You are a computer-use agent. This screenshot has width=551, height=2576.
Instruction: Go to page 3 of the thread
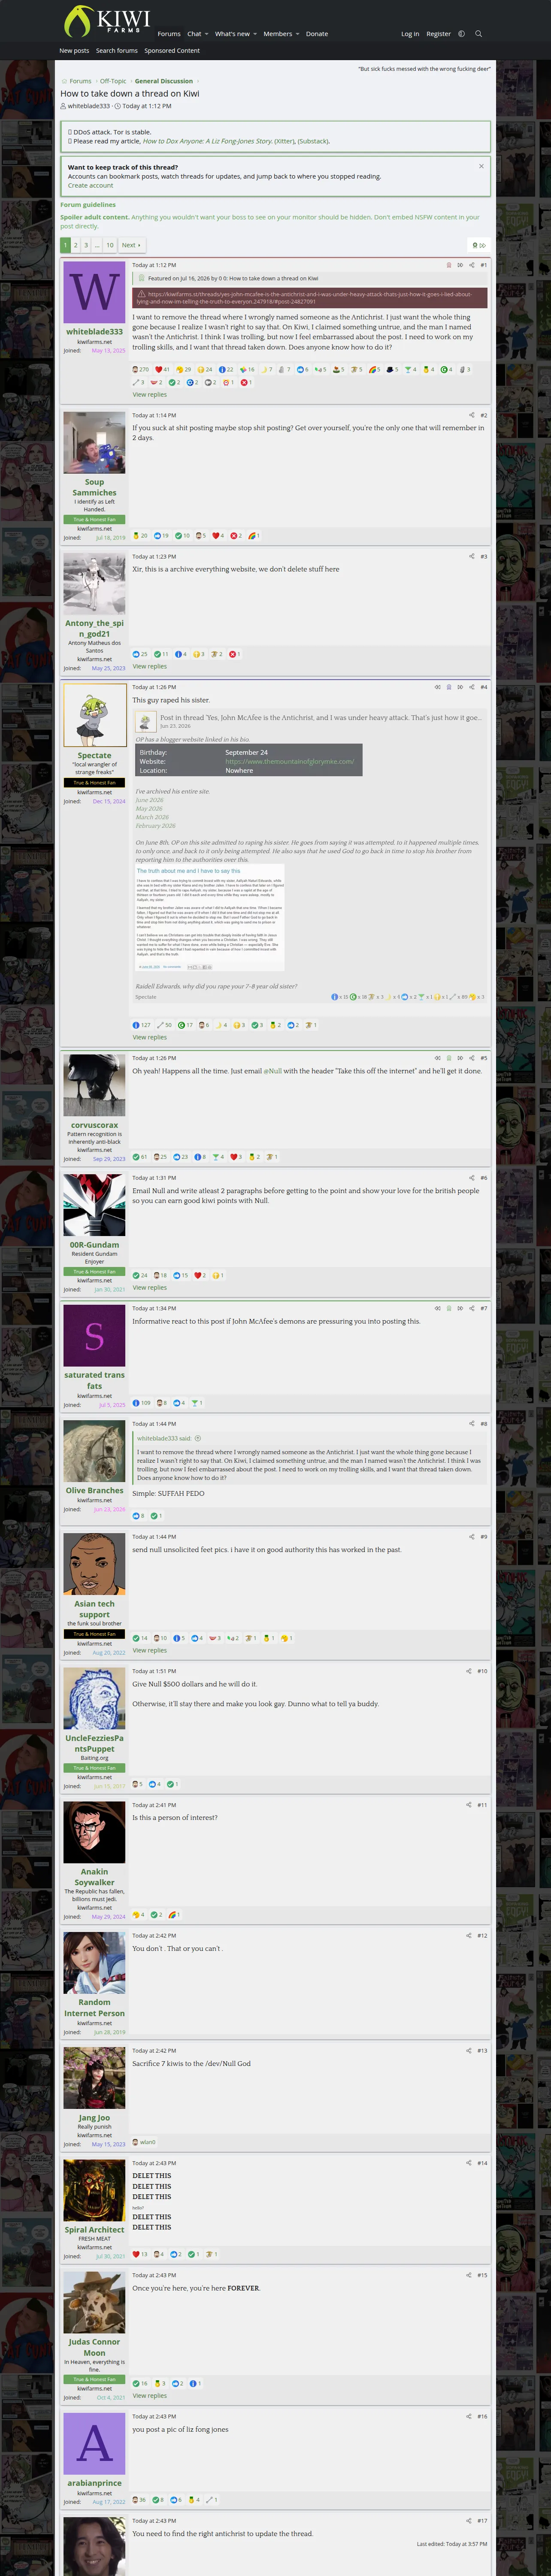(x=86, y=245)
